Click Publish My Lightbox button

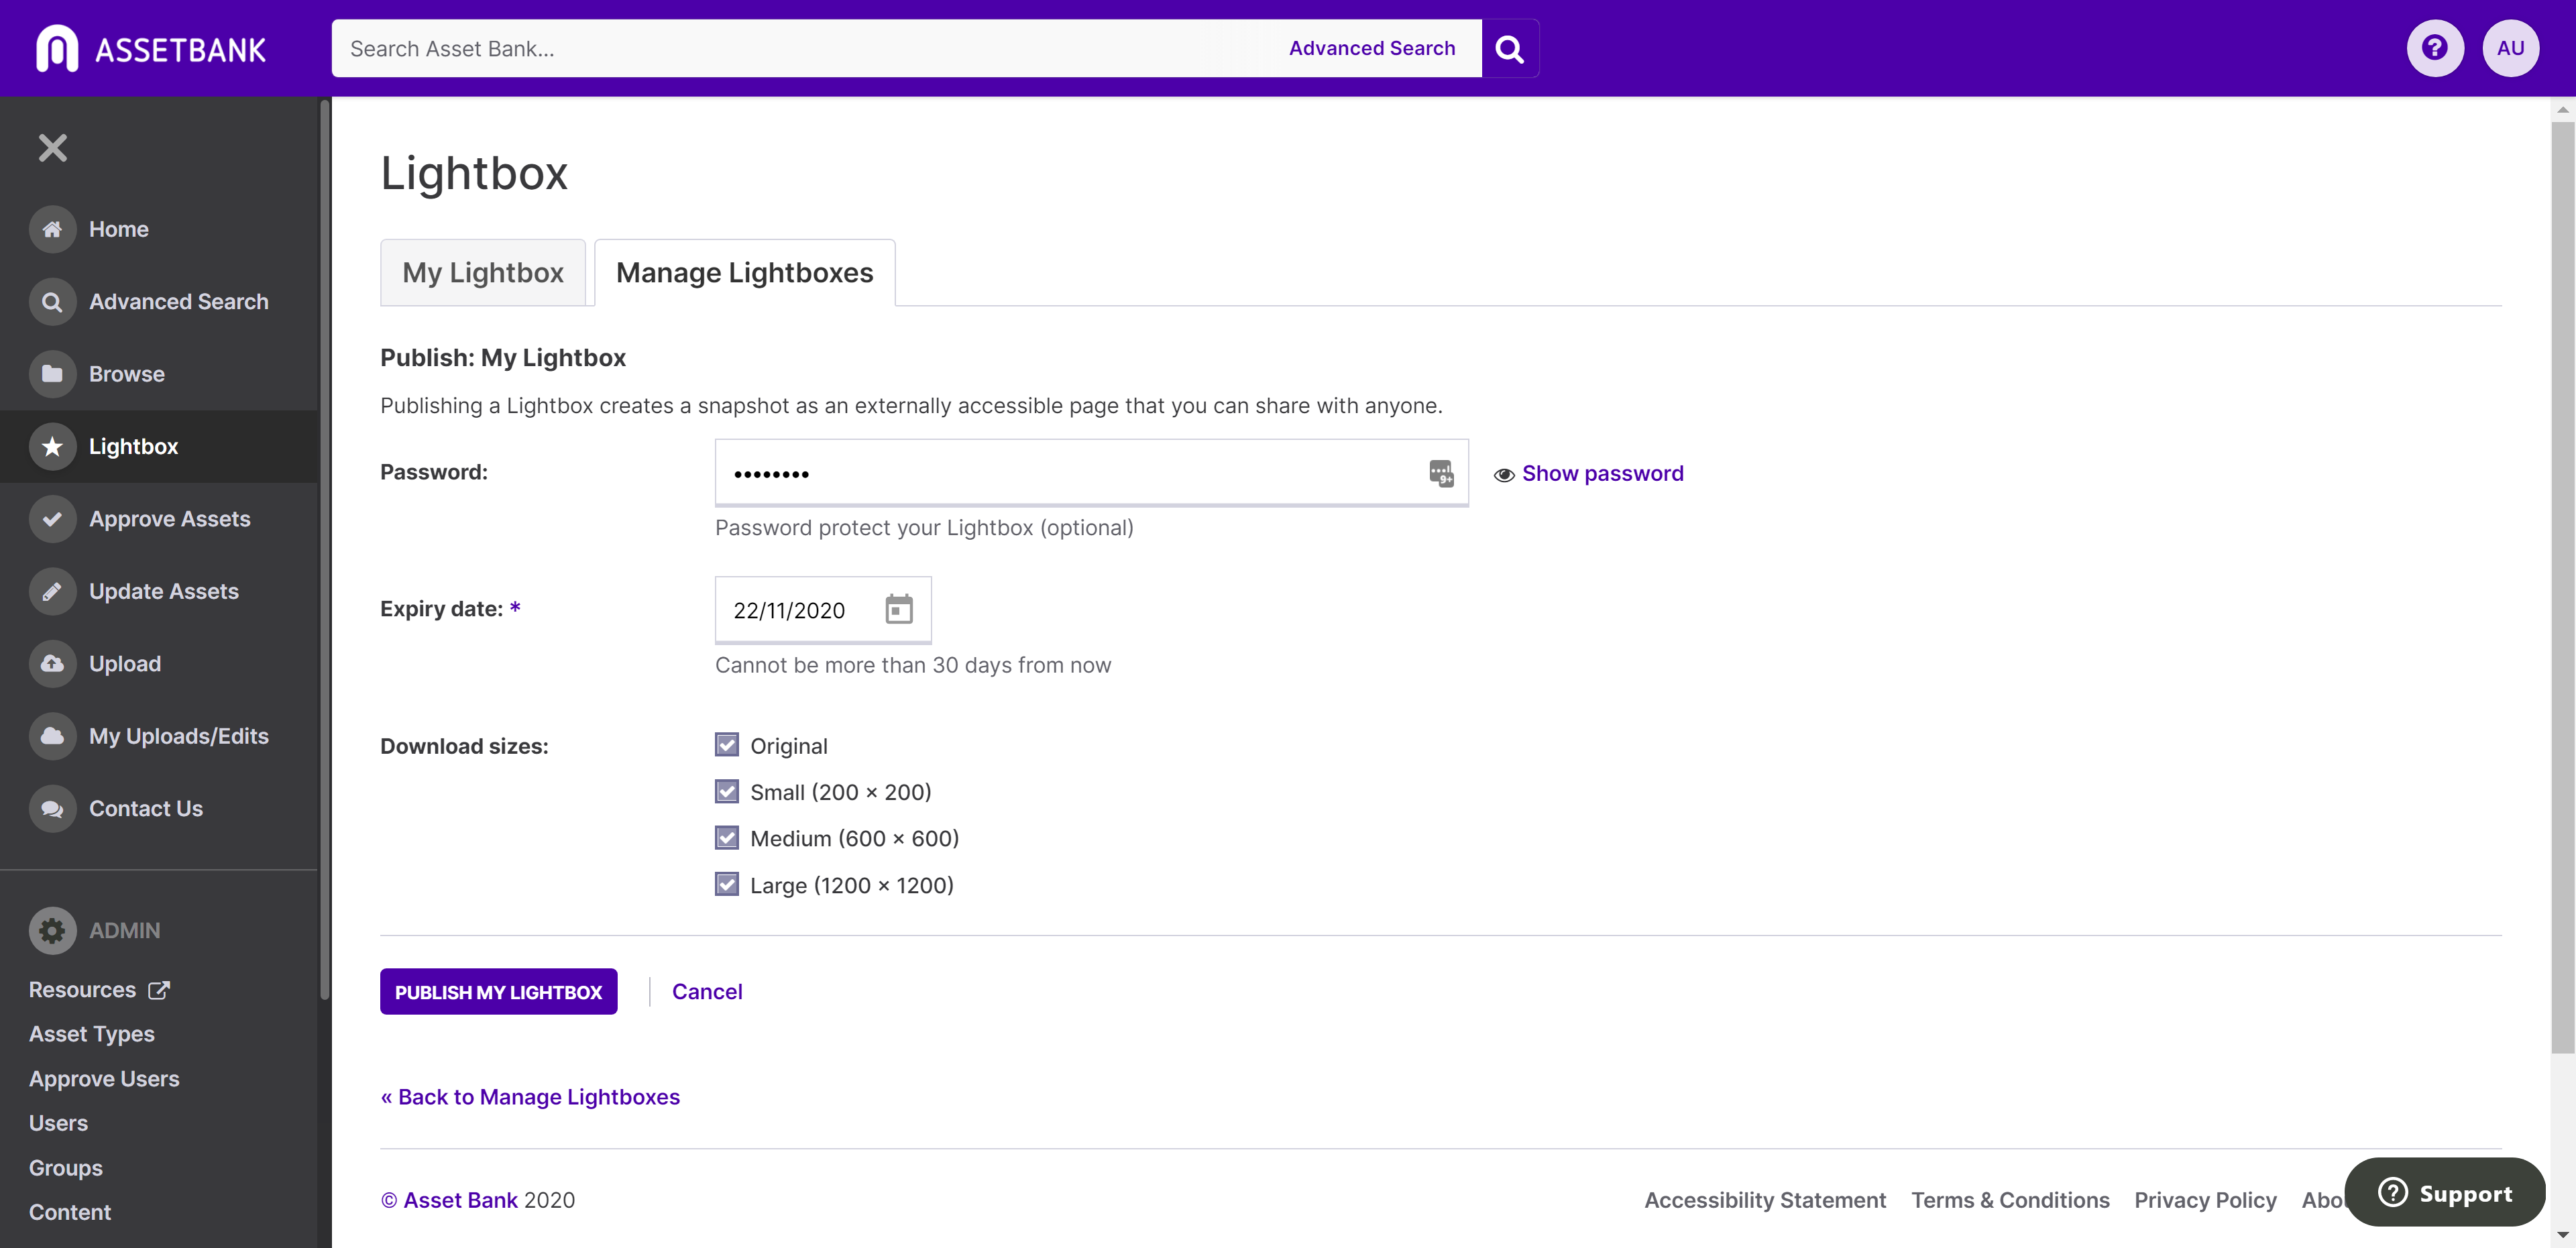(498, 992)
